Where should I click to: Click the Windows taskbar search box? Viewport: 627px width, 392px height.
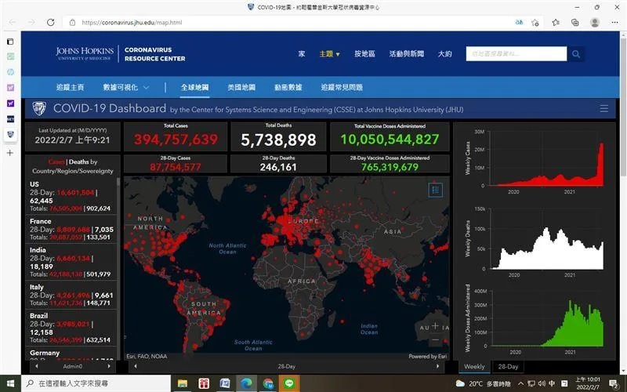(x=96, y=383)
